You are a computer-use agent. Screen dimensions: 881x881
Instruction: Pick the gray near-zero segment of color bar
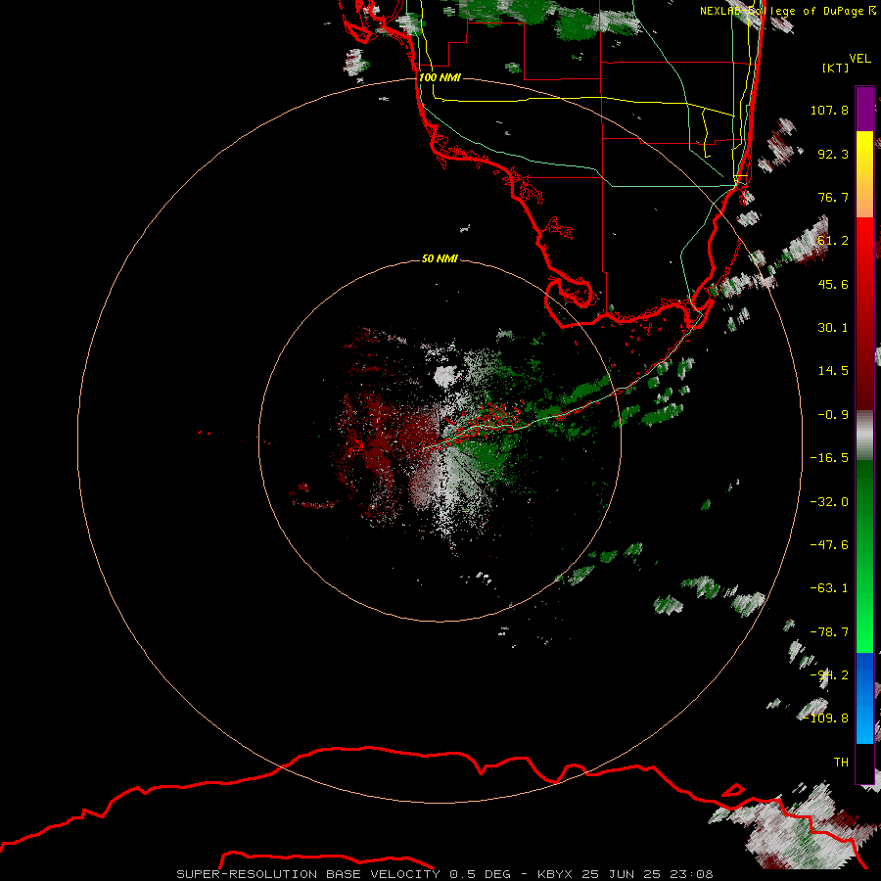pyautogui.click(x=864, y=436)
